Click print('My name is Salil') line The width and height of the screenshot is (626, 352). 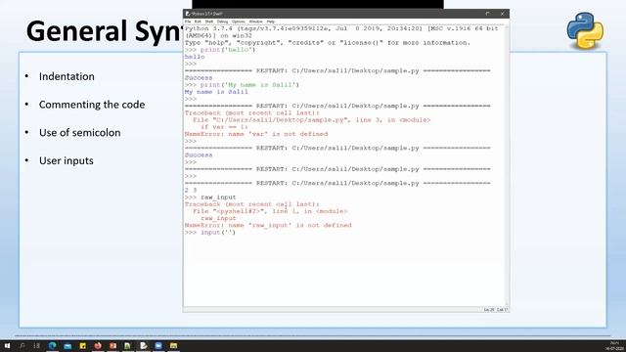point(242,85)
